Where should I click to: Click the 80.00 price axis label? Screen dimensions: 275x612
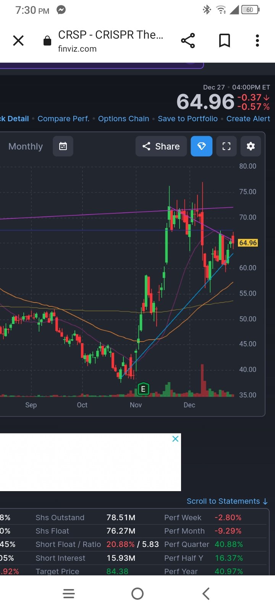click(x=247, y=166)
